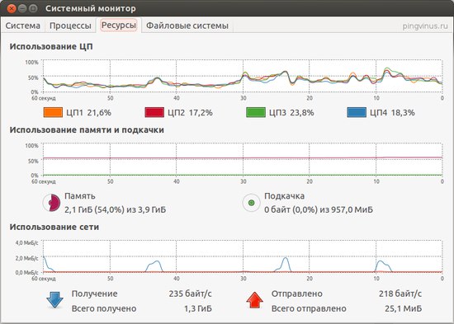Click the Использование сети heading
This screenshot has width=454, height=324.
pyautogui.click(x=54, y=227)
